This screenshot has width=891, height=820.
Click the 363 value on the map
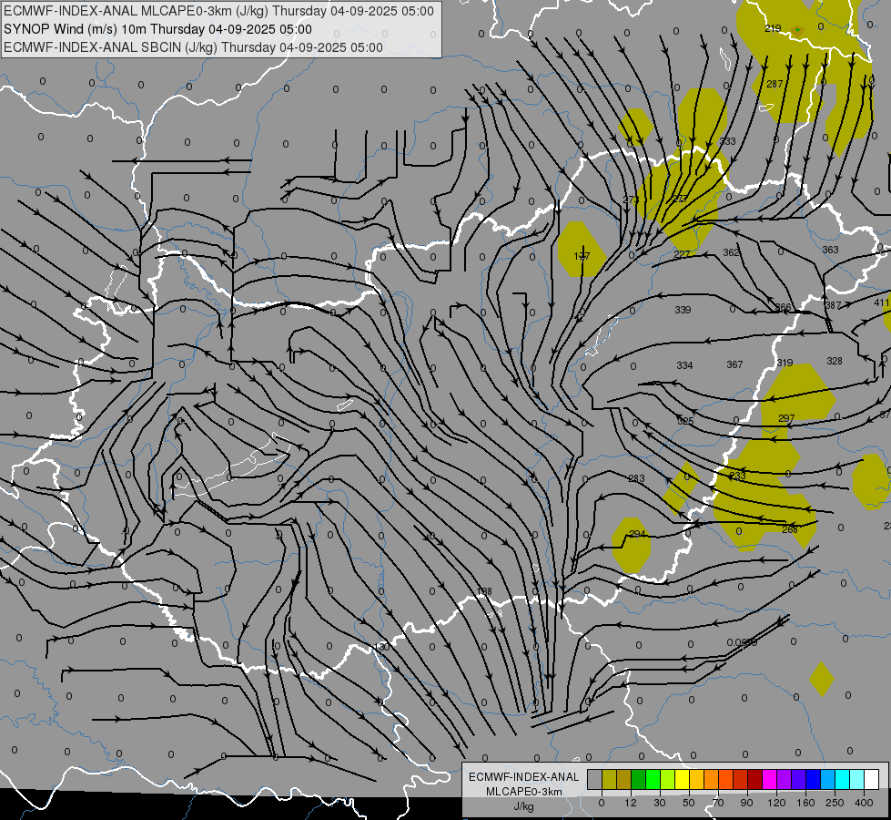tap(830, 250)
